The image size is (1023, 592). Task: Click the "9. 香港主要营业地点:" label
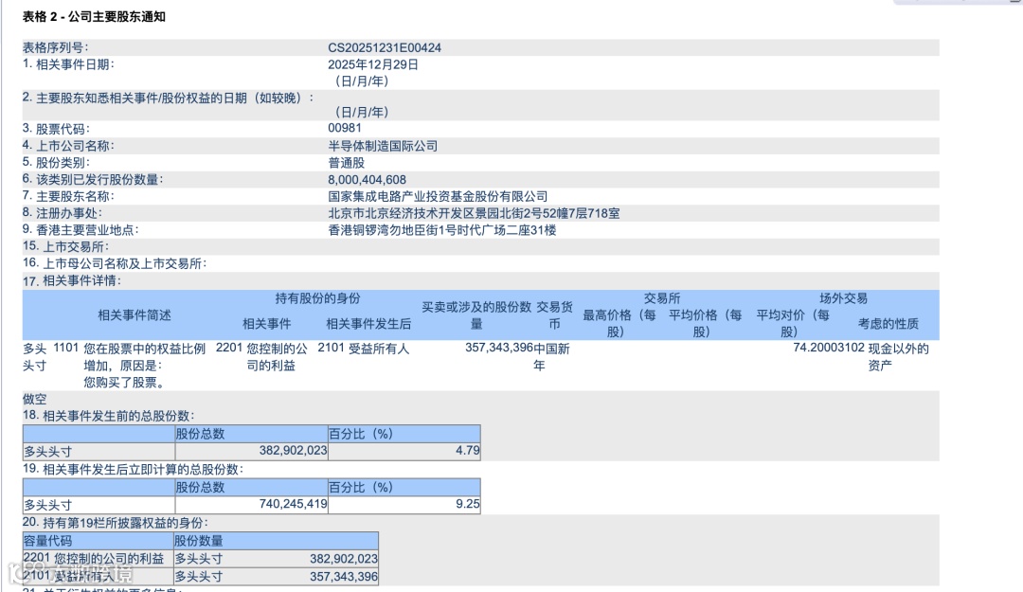81,230
